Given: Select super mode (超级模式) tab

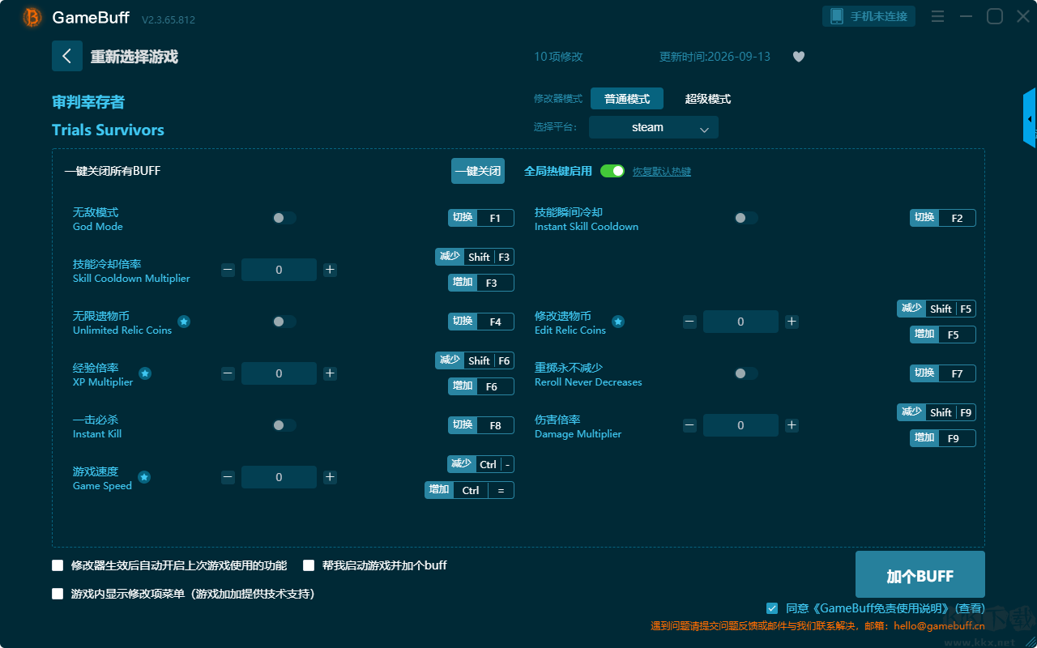Looking at the screenshot, I should point(708,99).
